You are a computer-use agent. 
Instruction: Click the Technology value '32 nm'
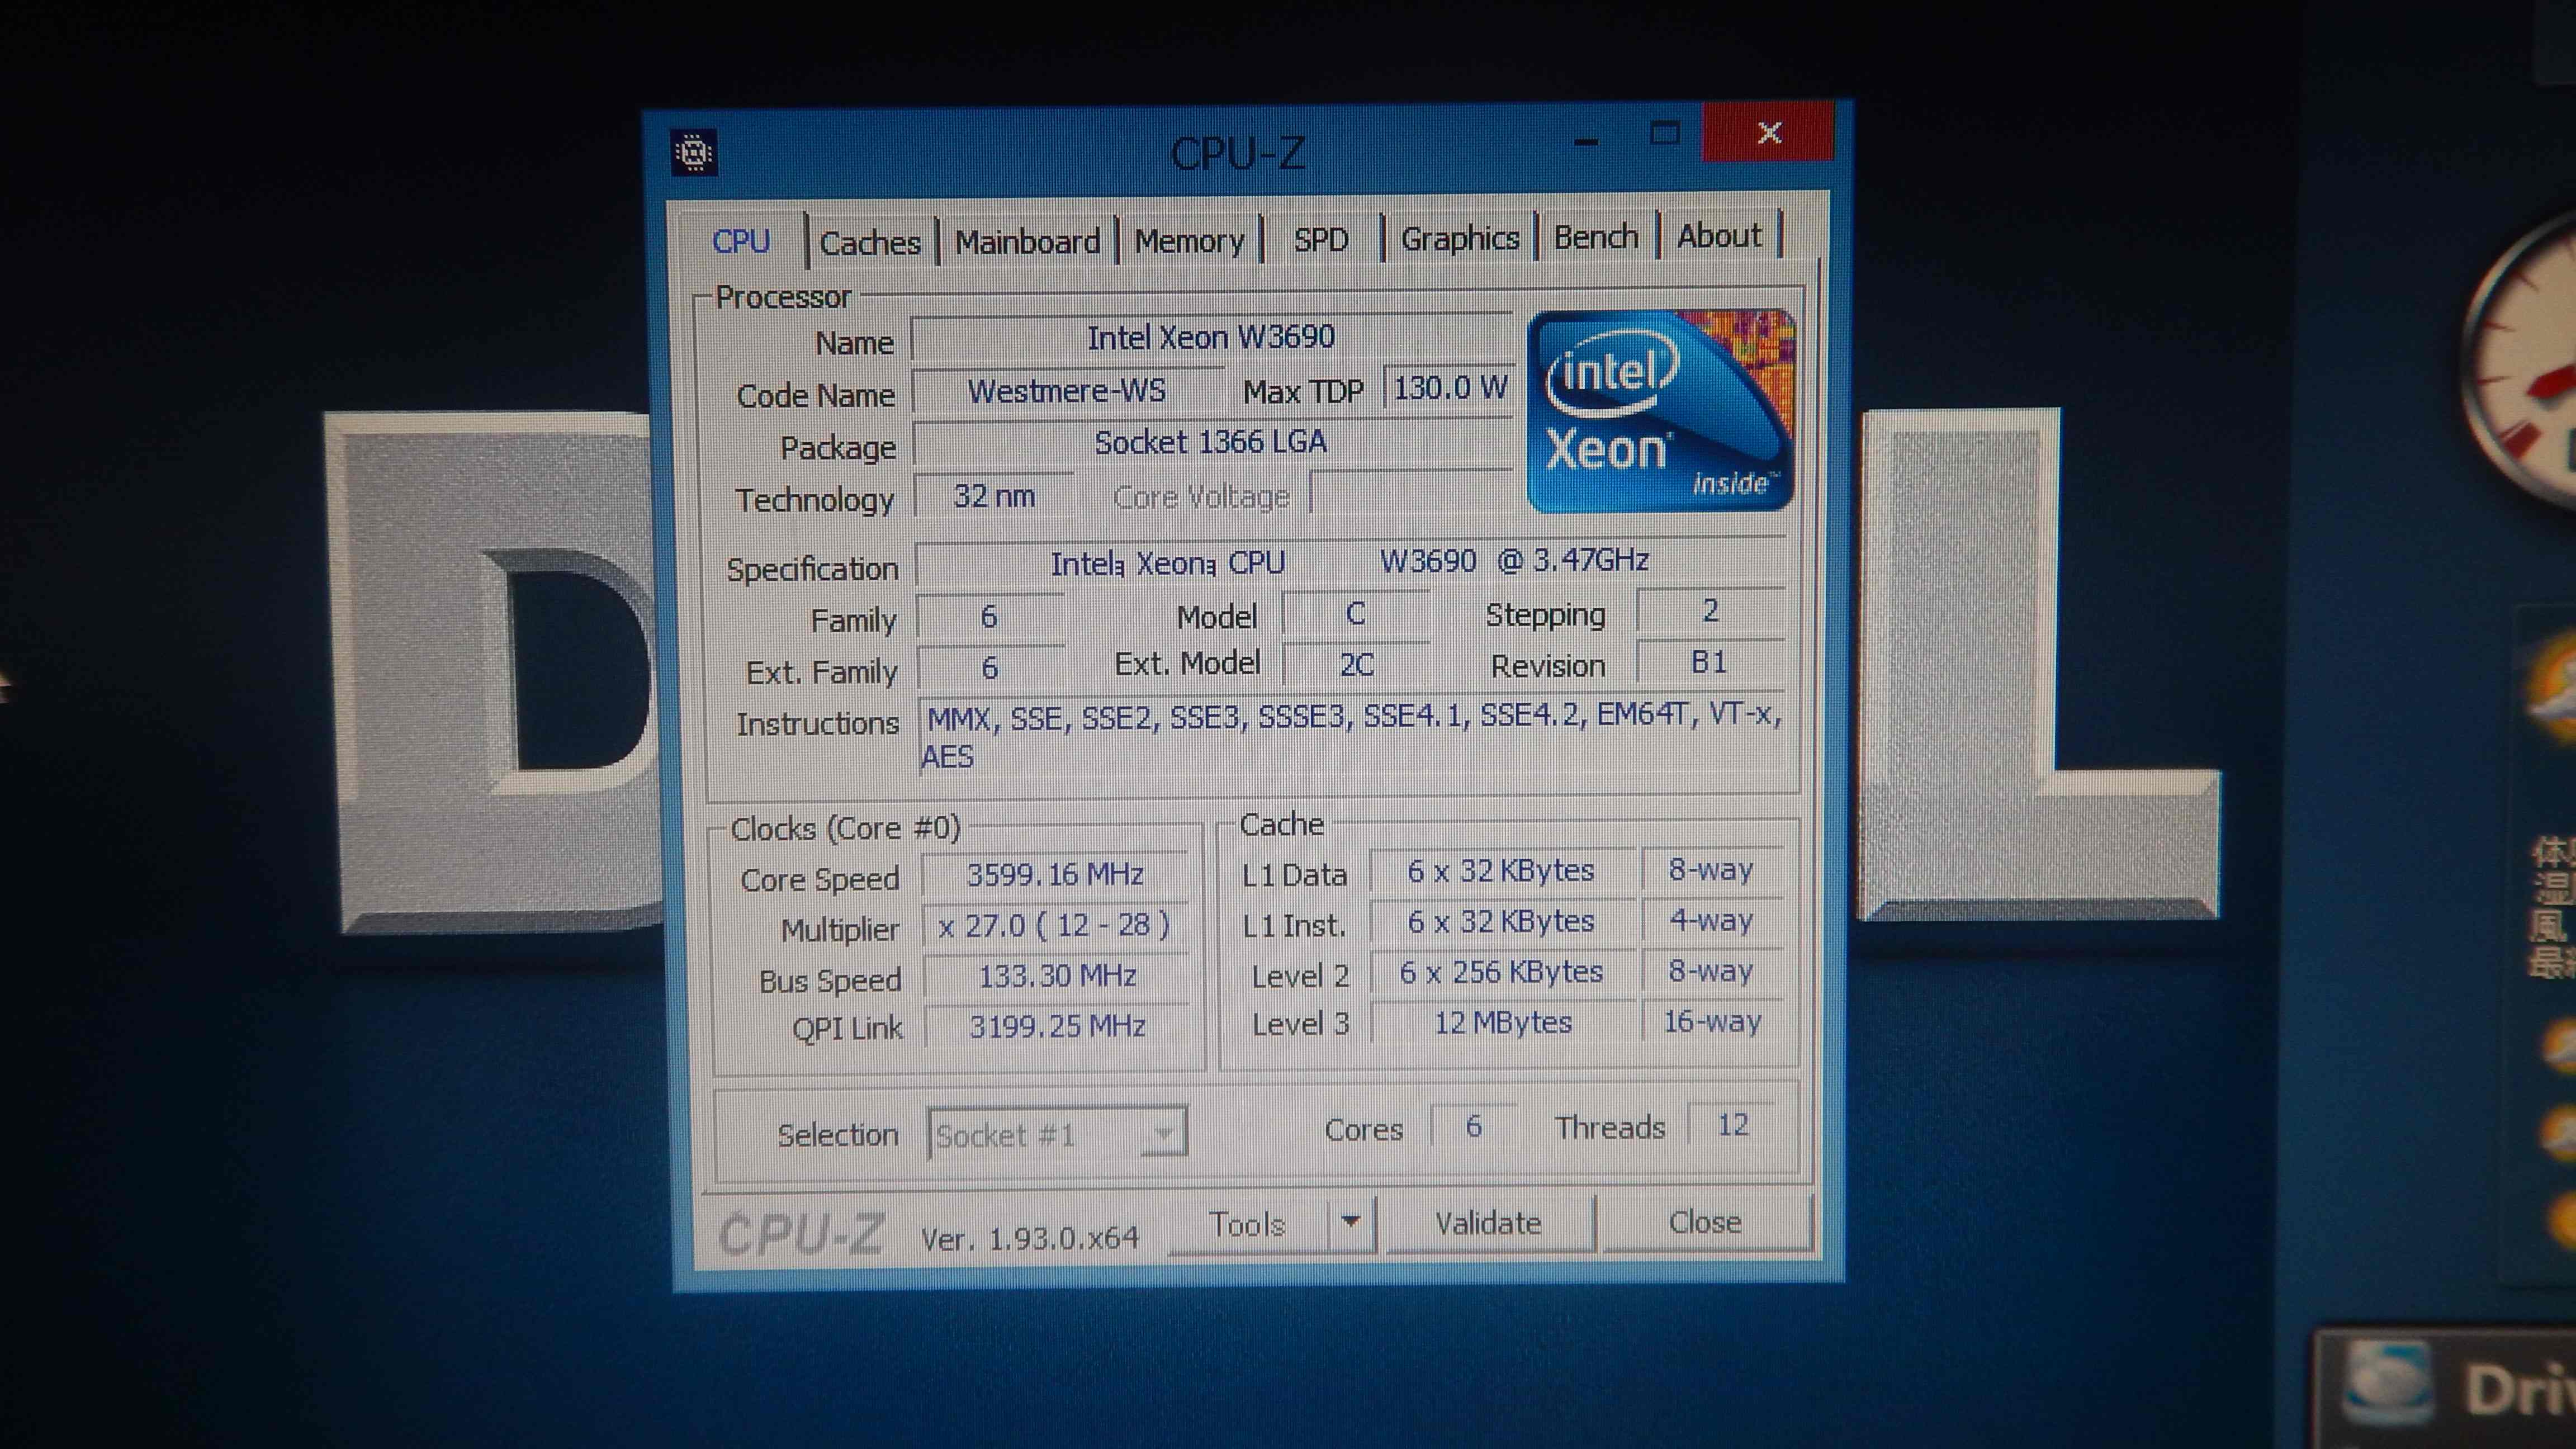click(994, 496)
